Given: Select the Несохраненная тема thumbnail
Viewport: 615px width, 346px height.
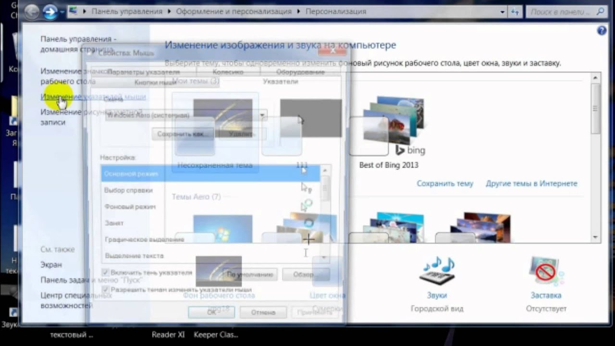Looking at the screenshot, I should tap(215, 131).
